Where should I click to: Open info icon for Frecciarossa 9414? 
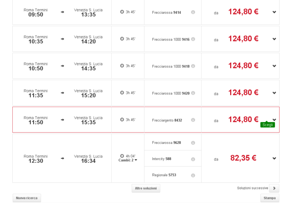pos(193,12)
